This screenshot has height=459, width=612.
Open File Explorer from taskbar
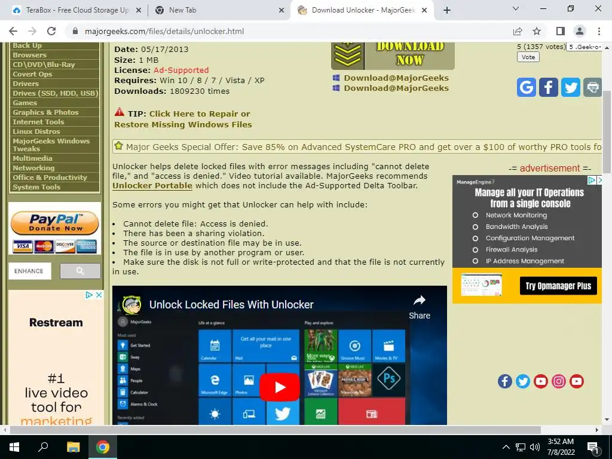[73, 447]
